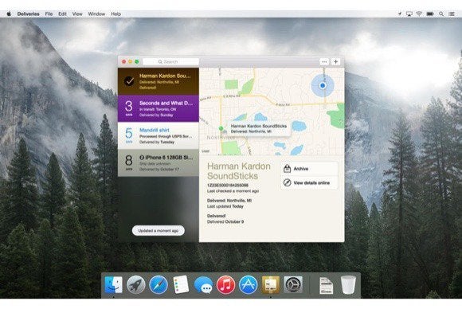Click the delivered checkmark on Harman Kardon
The width and height of the screenshot is (462, 309).
[x=129, y=81]
